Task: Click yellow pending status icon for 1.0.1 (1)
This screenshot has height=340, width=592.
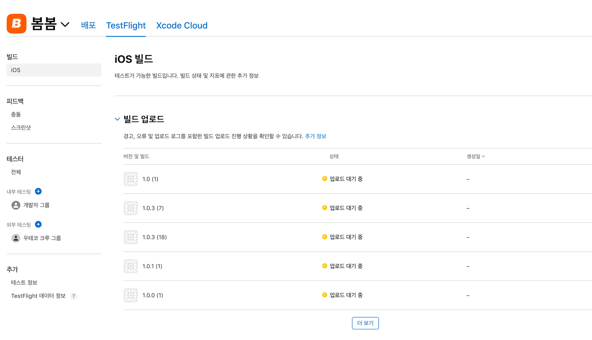Action: [324, 266]
